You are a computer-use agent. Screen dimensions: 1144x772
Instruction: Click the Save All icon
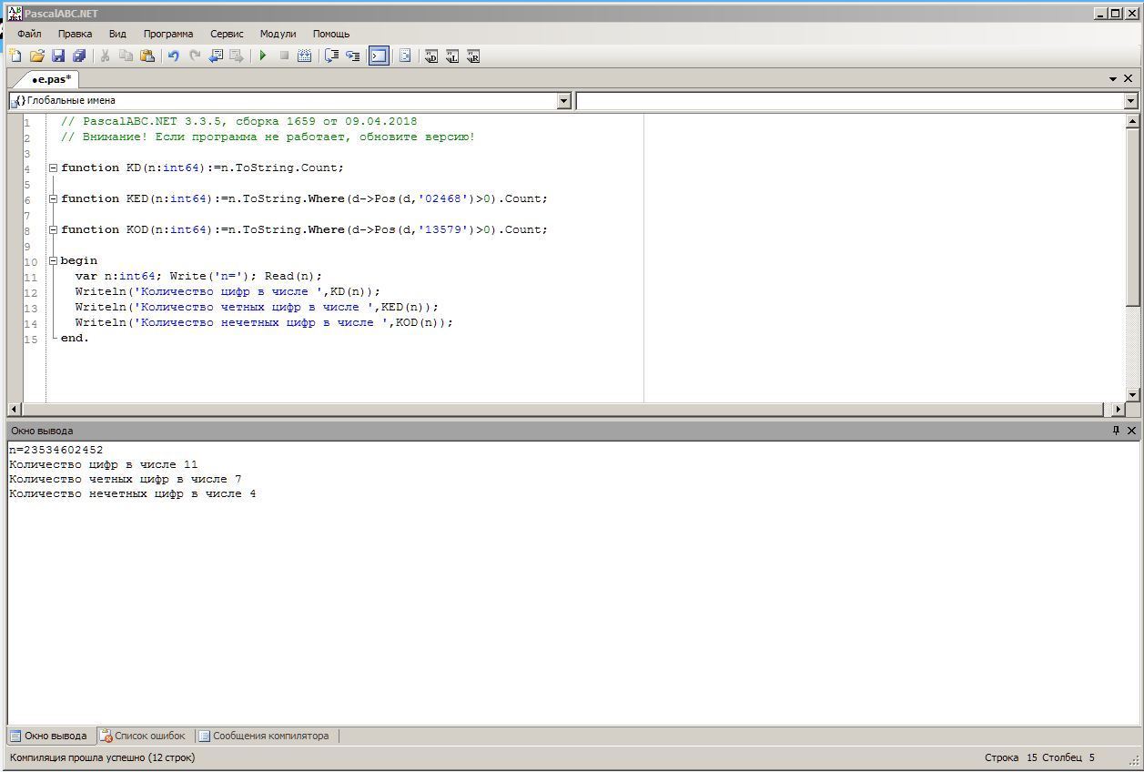(79, 56)
